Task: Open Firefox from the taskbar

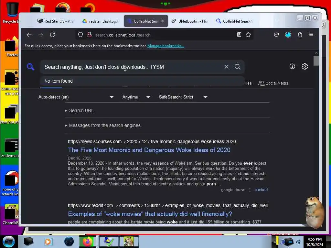Action: pos(88,242)
